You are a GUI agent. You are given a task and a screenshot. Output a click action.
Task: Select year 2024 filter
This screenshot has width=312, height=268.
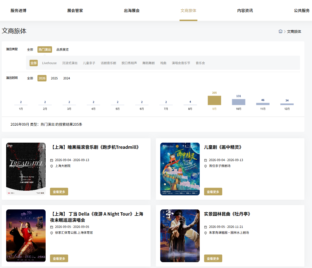tap(67, 78)
